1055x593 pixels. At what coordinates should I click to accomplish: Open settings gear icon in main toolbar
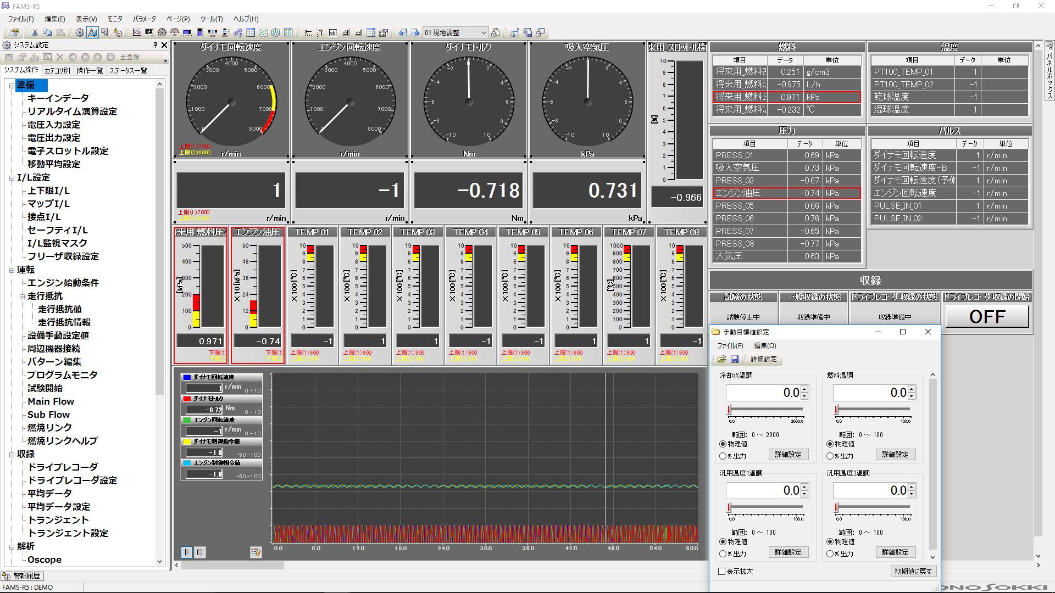(x=80, y=33)
